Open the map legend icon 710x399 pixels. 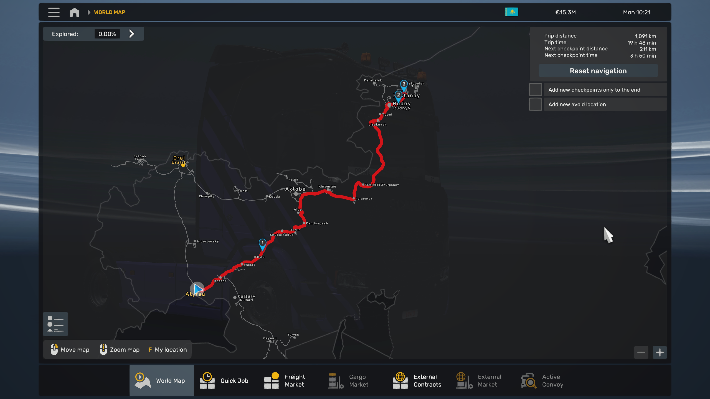pyautogui.click(x=55, y=324)
